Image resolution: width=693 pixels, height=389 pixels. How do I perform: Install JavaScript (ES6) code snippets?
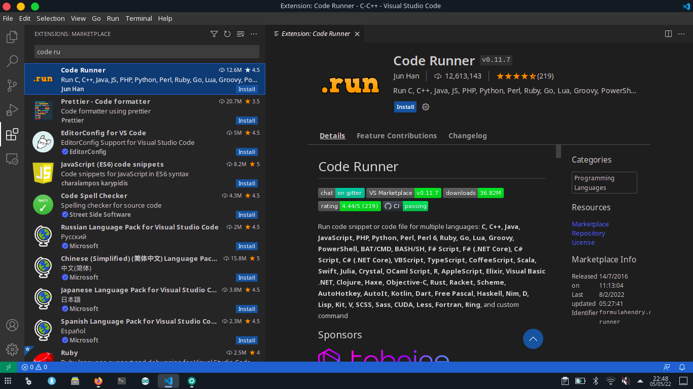[247, 183]
